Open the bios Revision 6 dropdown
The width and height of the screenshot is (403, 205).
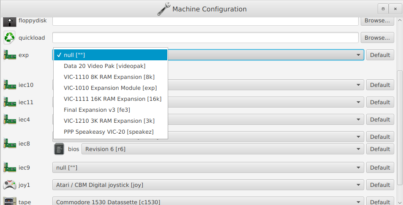tap(222, 149)
